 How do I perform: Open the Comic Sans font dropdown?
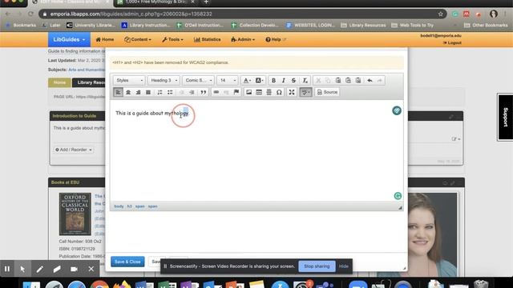[x=198, y=80]
